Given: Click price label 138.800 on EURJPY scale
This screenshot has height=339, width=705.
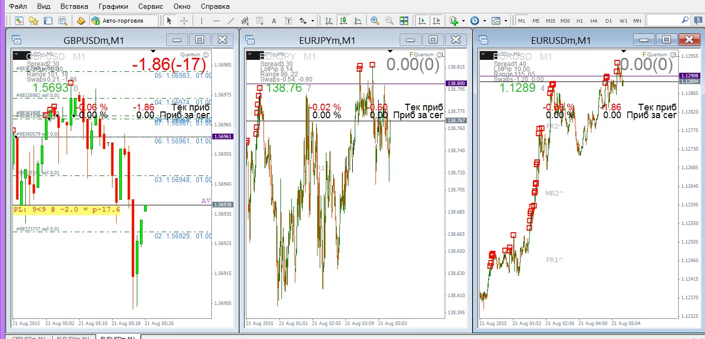Looking at the screenshot, I should coord(456,83).
